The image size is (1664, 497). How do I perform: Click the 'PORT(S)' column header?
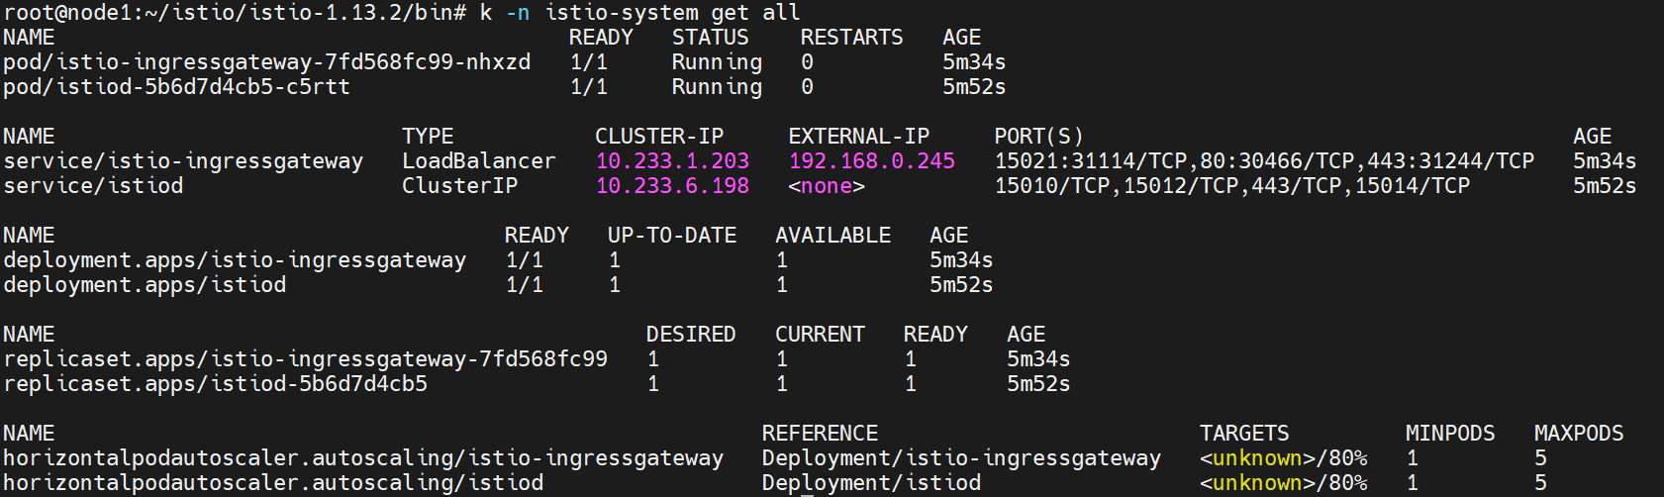tap(1038, 137)
